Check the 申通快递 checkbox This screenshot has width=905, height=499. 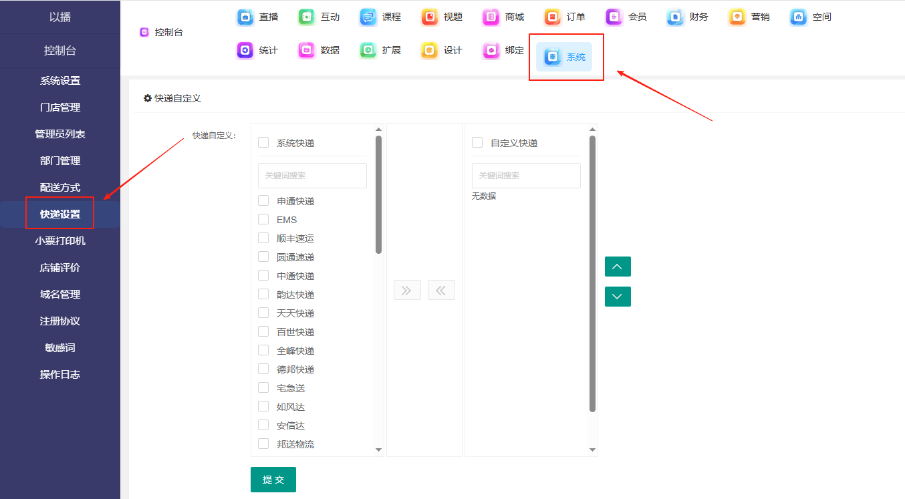[x=263, y=201]
